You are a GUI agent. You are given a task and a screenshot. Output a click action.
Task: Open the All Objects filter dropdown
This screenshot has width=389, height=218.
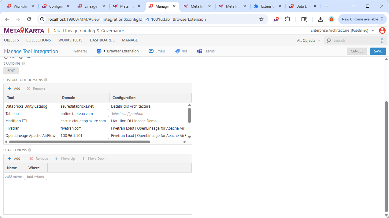tap(308, 41)
